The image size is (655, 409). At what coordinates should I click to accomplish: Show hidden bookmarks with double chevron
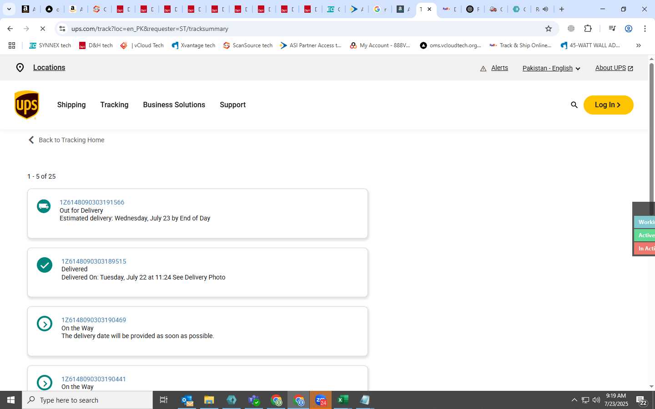coord(638,45)
